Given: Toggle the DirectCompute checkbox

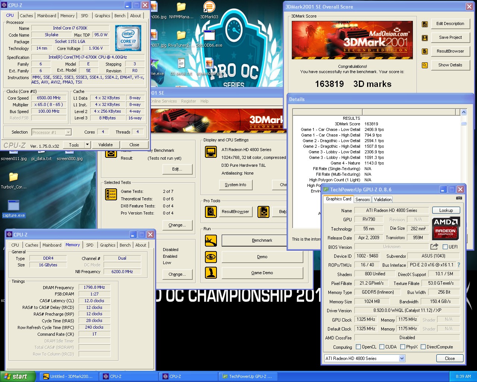Looking at the screenshot, I should (423, 347).
